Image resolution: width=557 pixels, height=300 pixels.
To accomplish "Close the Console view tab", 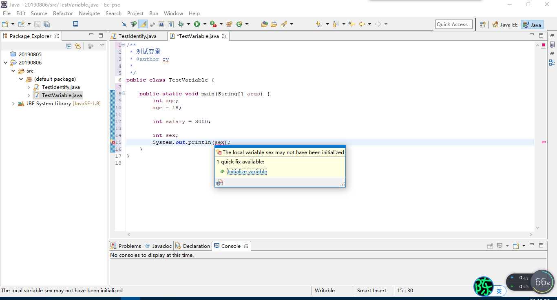I will coord(246,246).
